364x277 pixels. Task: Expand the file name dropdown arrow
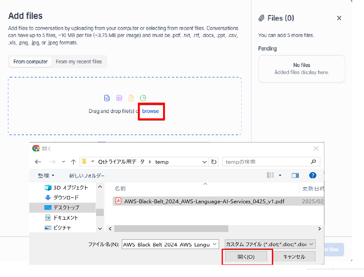215,244
